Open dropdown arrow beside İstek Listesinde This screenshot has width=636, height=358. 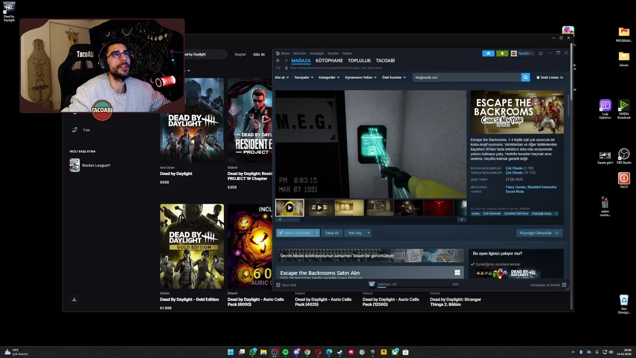[x=317, y=233]
